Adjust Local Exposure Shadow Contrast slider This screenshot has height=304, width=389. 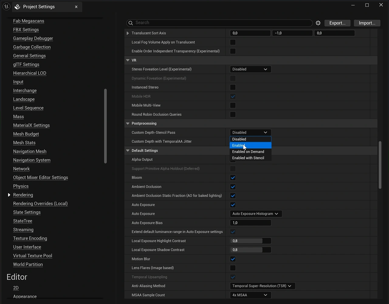point(250,250)
